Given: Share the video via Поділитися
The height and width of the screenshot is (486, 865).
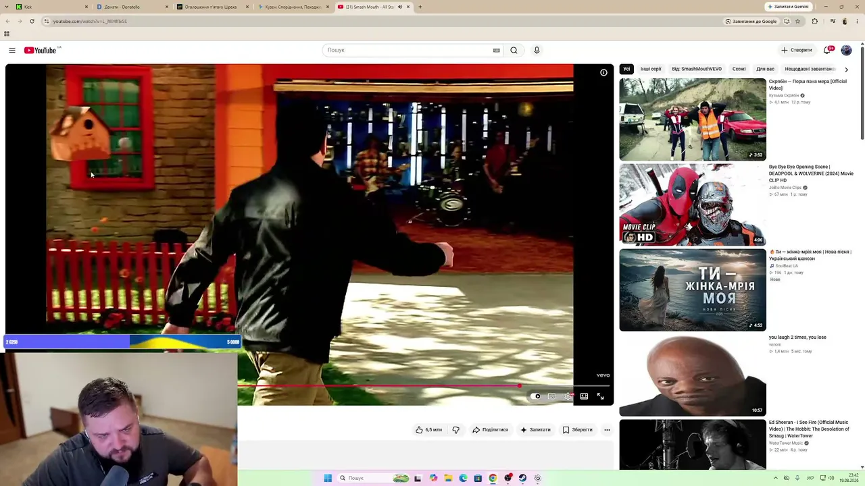Looking at the screenshot, I should [491, 430].
